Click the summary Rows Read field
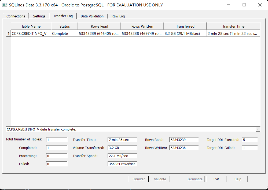Viewport: 268px width, 190px height. point(184,140)
